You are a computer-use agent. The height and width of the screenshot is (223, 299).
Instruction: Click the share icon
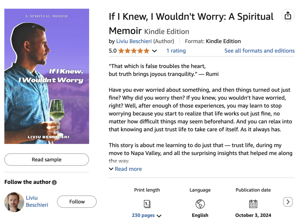(x=288, y=15)
